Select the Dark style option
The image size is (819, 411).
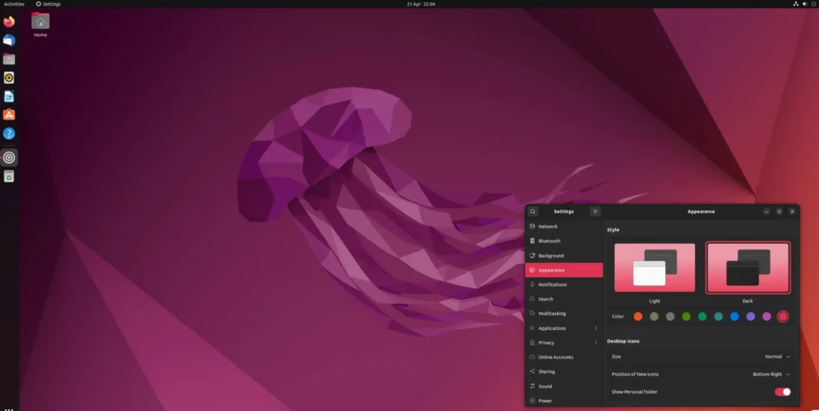click(x=748, y=268)
